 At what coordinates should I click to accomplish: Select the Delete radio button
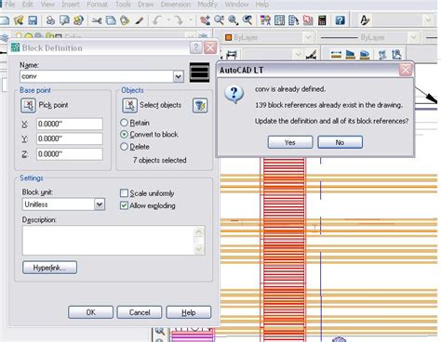pyautogui.click(x=124, y=147)
